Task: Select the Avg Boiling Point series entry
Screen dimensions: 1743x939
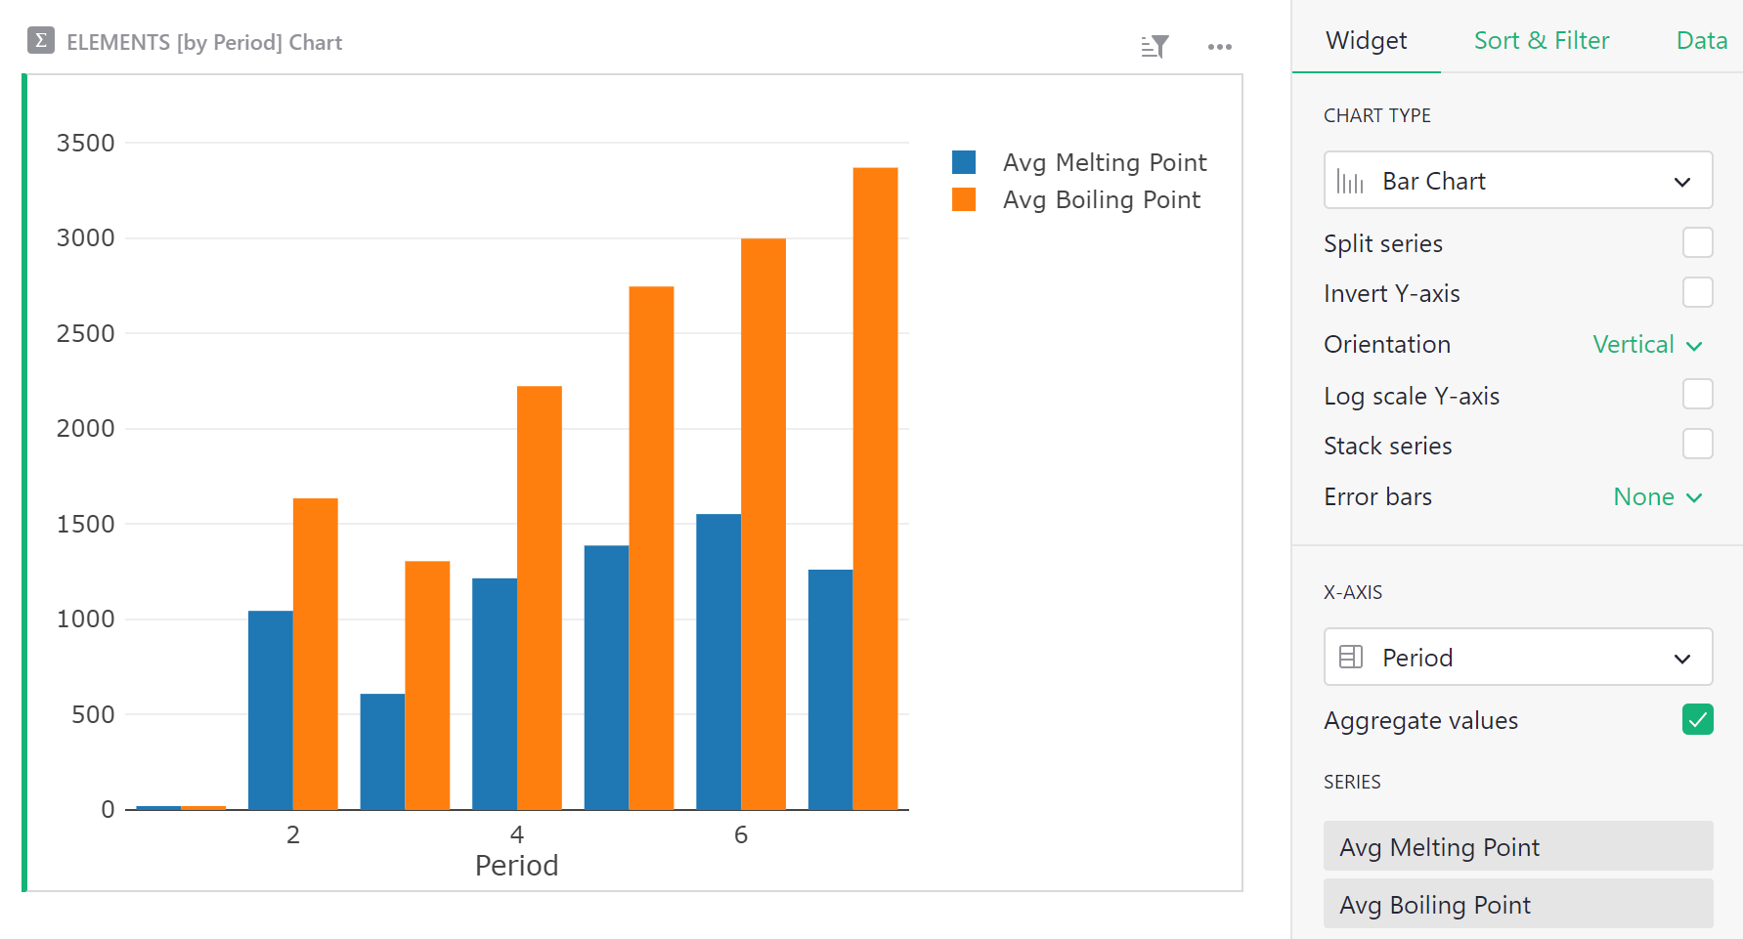Action: point(1517,904)
